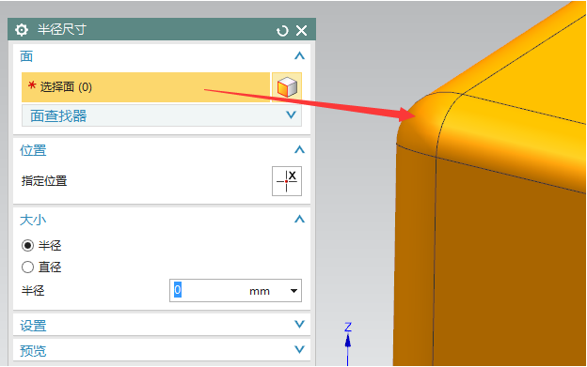Click the 指定位置 label
Screen dimensions: 587x367
[44, 181]
